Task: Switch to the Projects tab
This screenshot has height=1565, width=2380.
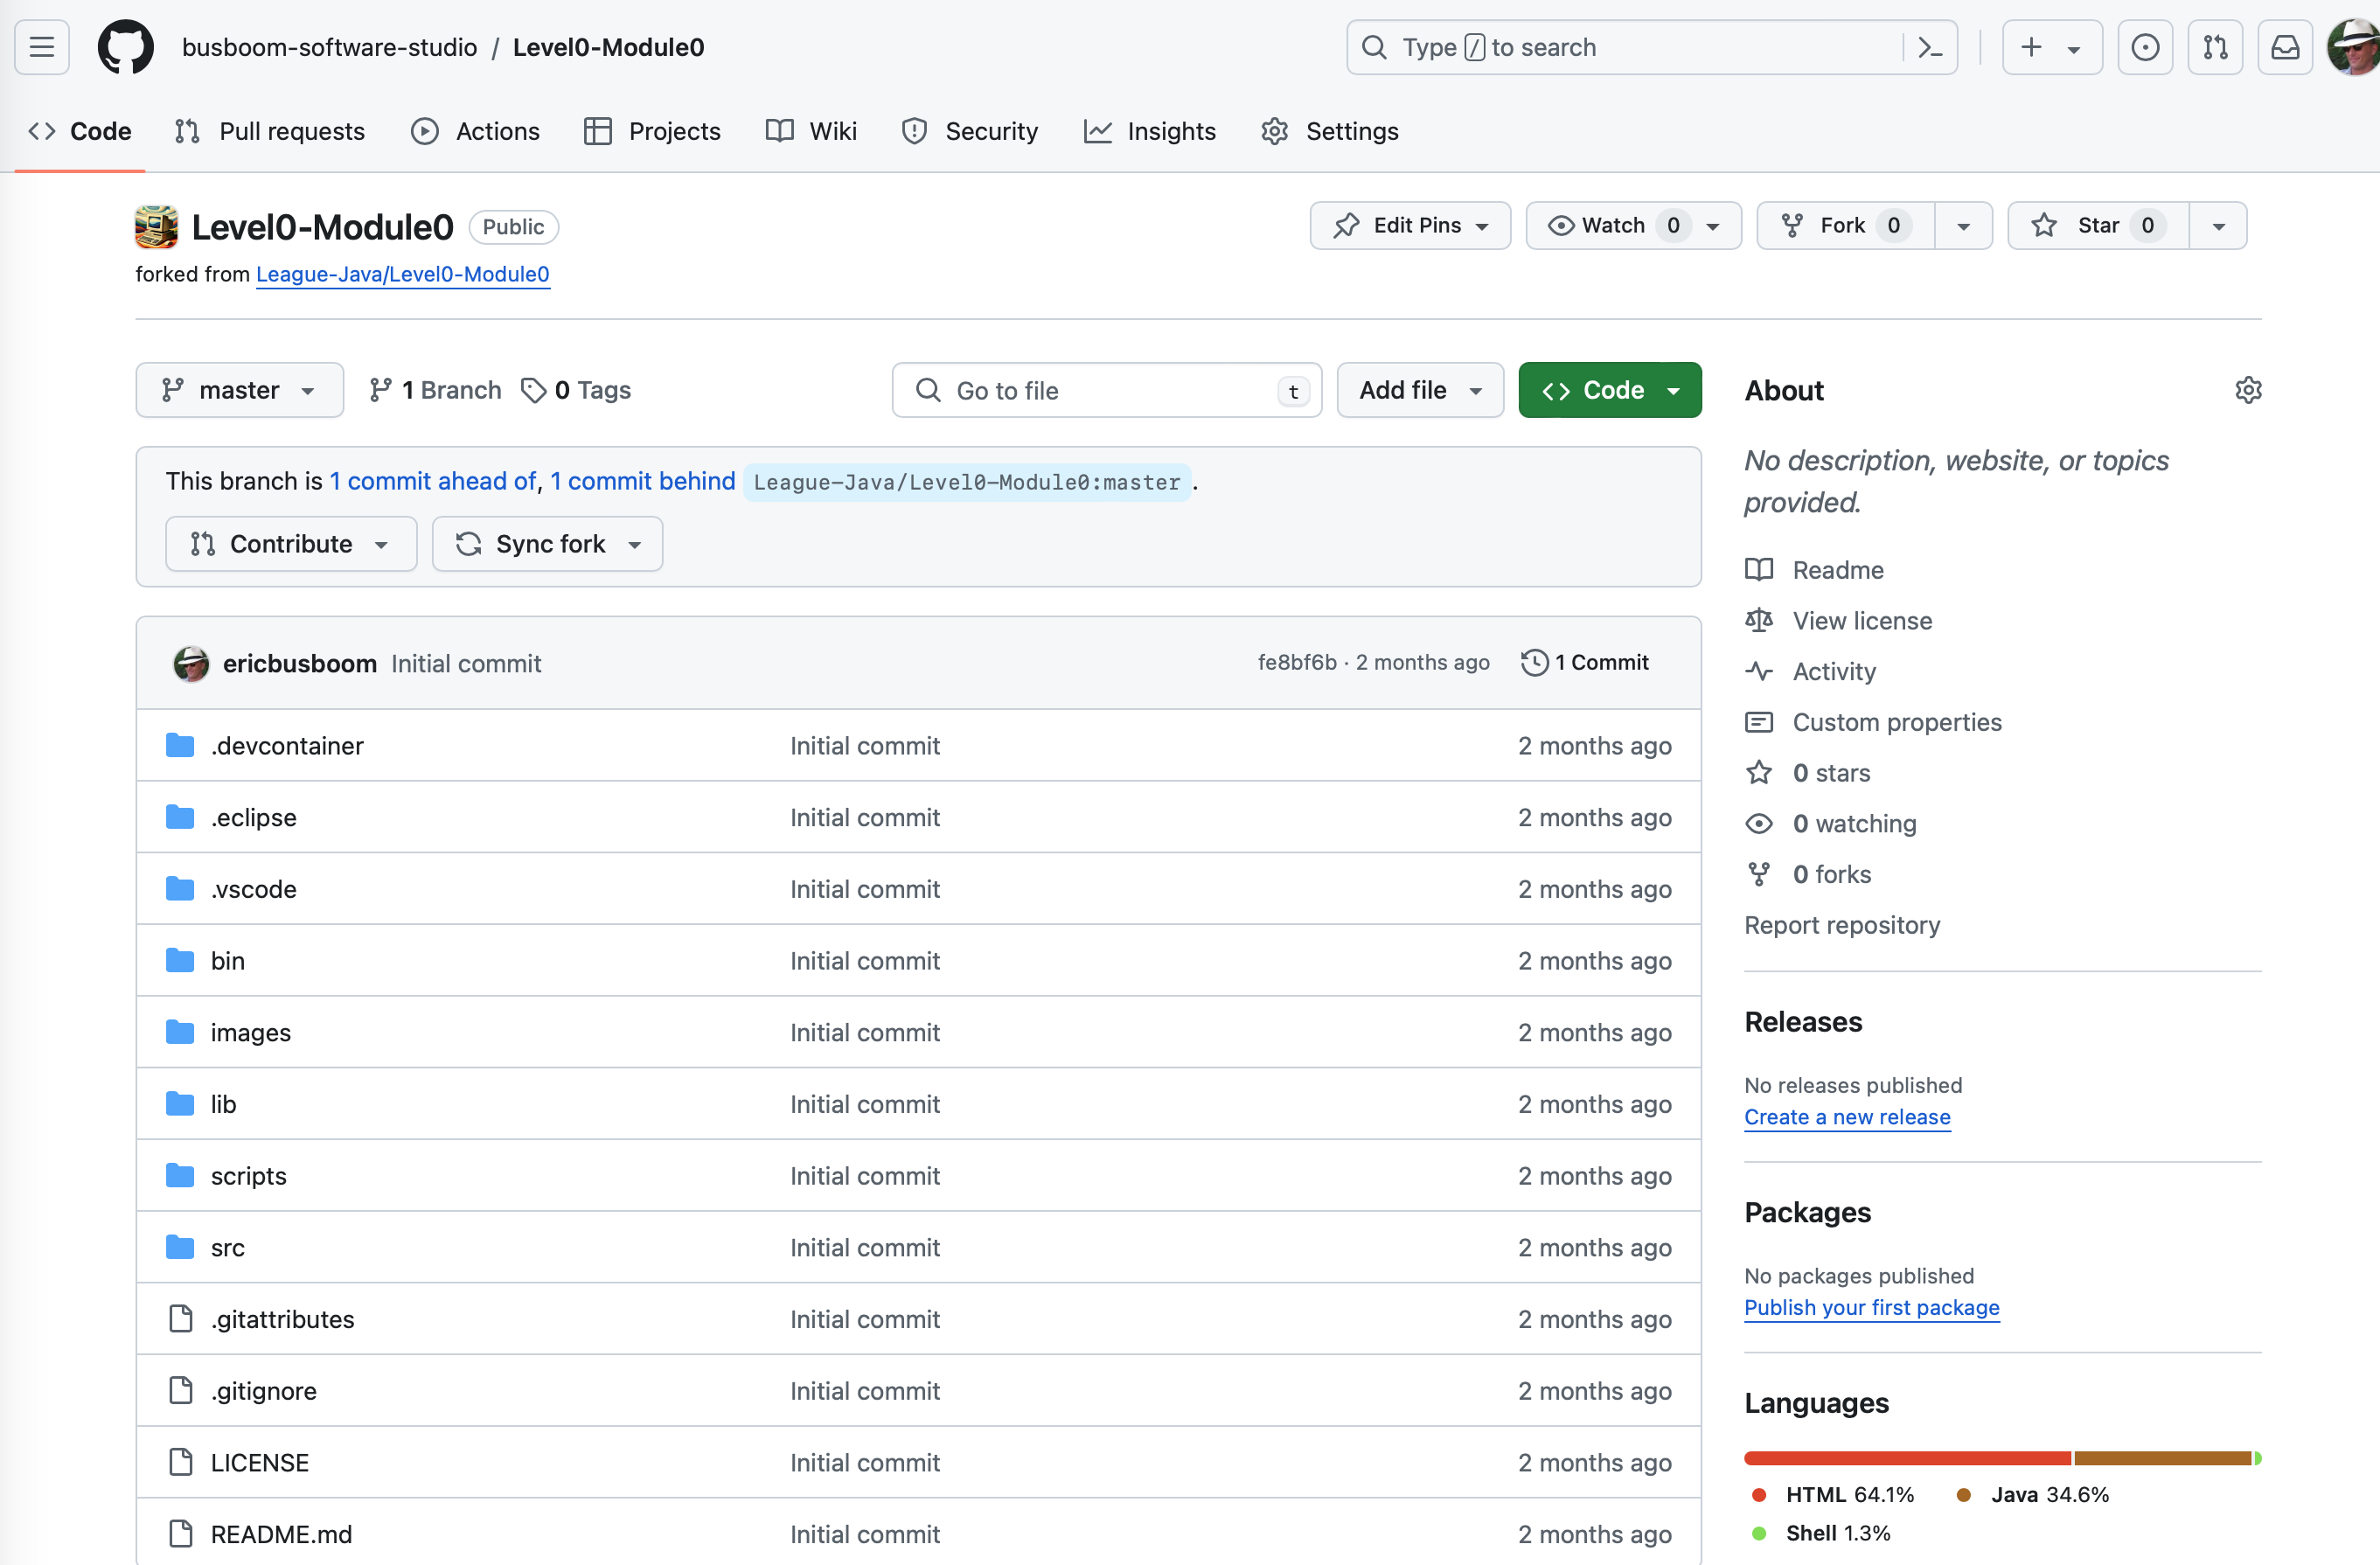Action: 652,131
